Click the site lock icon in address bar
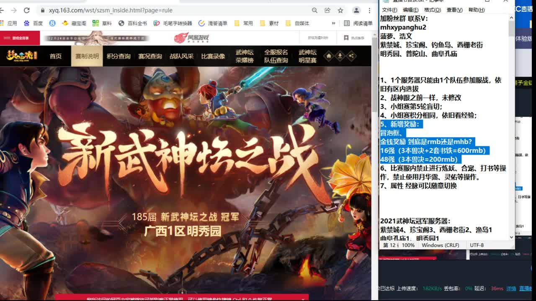The width and height of the screenshot is (536, 301). (42, 10)
